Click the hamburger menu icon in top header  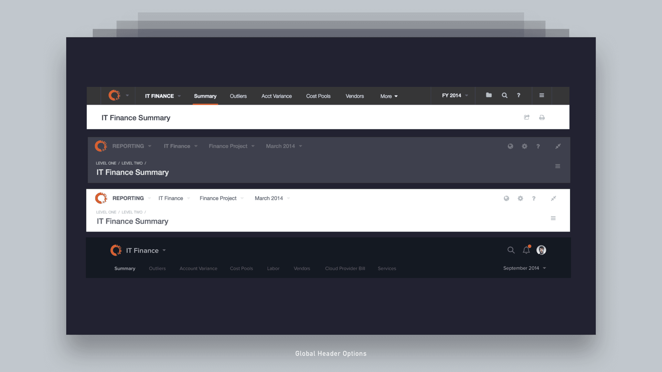tap(542, 95)
